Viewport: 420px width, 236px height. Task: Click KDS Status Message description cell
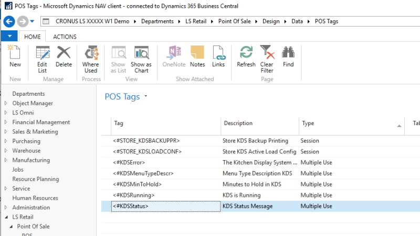[260, 206]
